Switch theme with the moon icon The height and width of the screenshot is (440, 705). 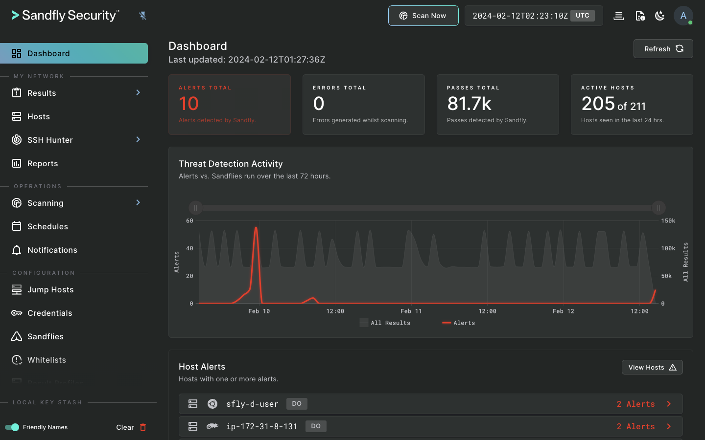(x=660, y=16)
